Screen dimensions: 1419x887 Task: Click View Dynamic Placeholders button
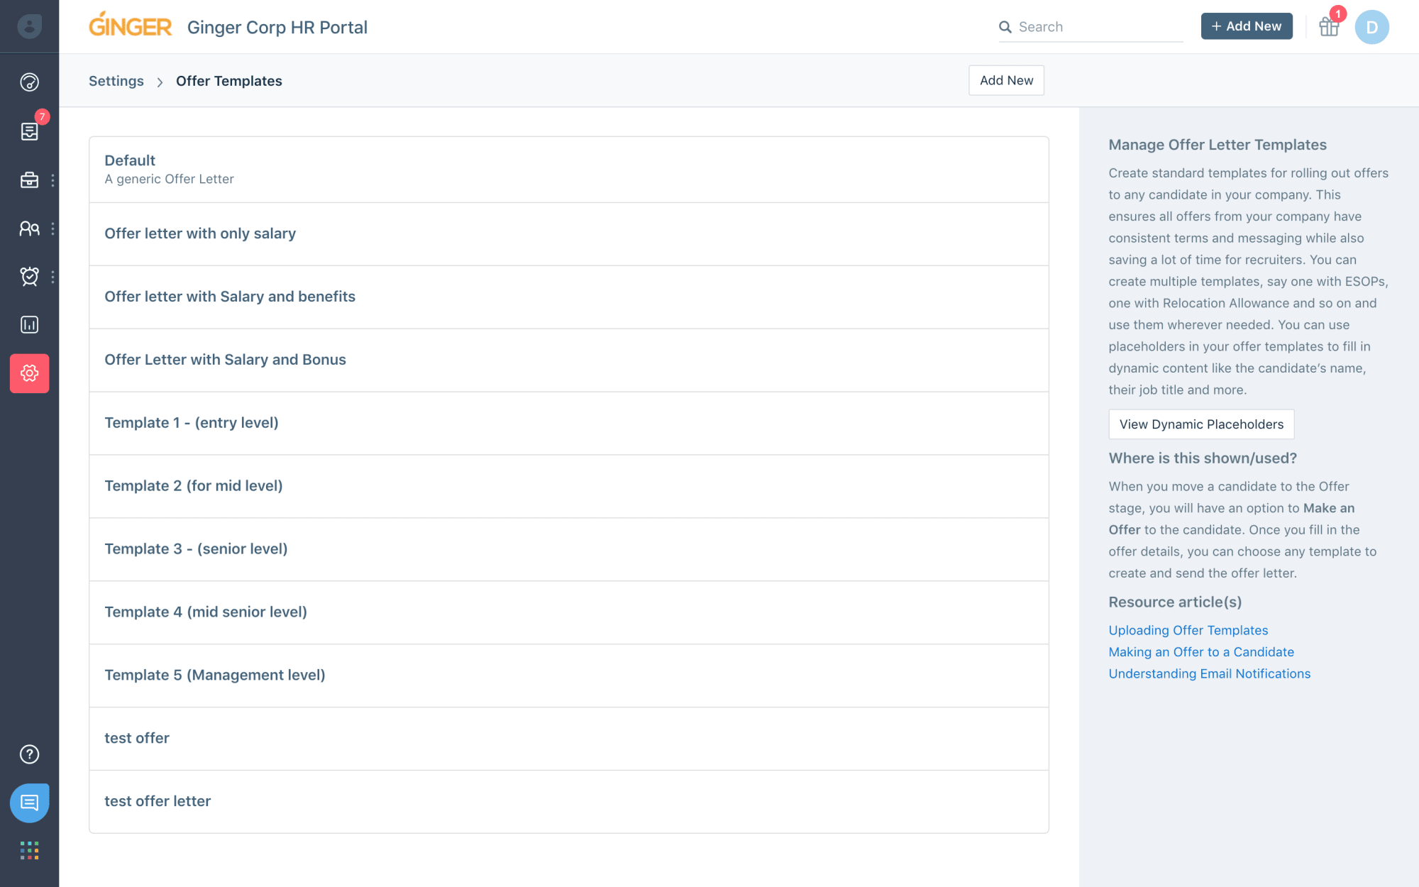pyautogui.click(x=1201, y=424)
